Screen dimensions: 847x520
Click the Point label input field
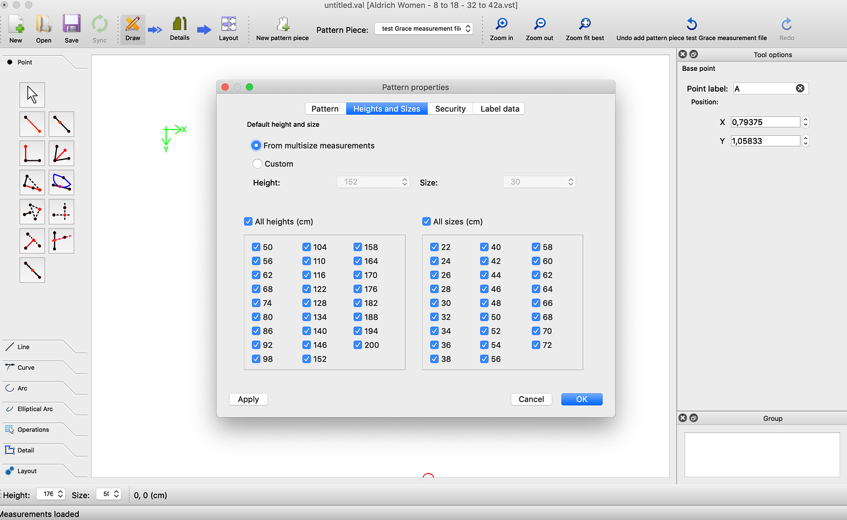[x=763, y=89]
